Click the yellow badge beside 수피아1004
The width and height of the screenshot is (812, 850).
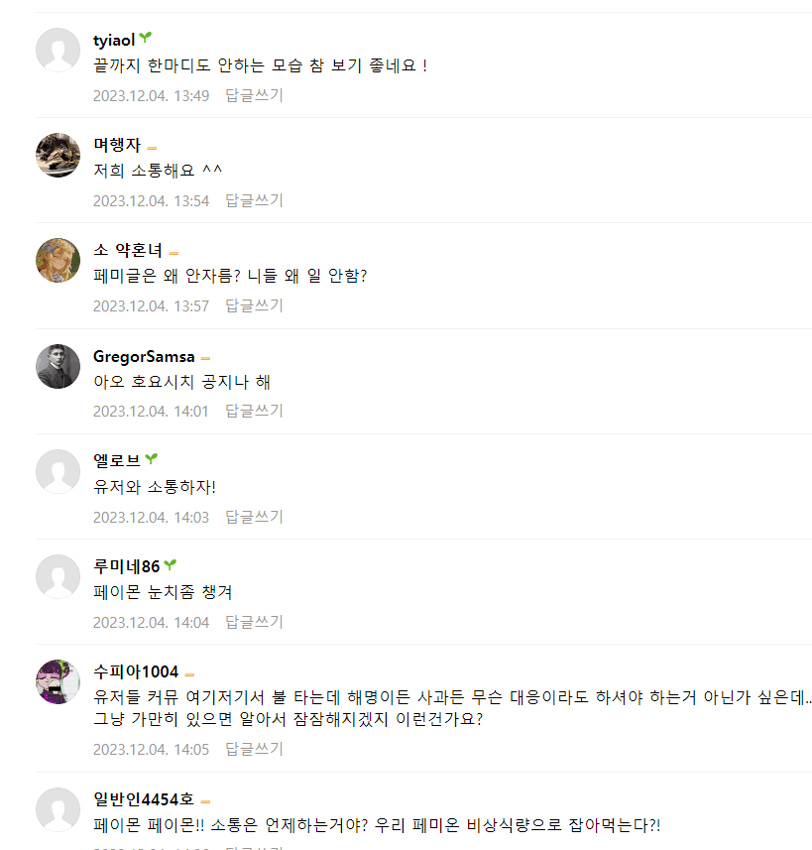tap(189, 673)
